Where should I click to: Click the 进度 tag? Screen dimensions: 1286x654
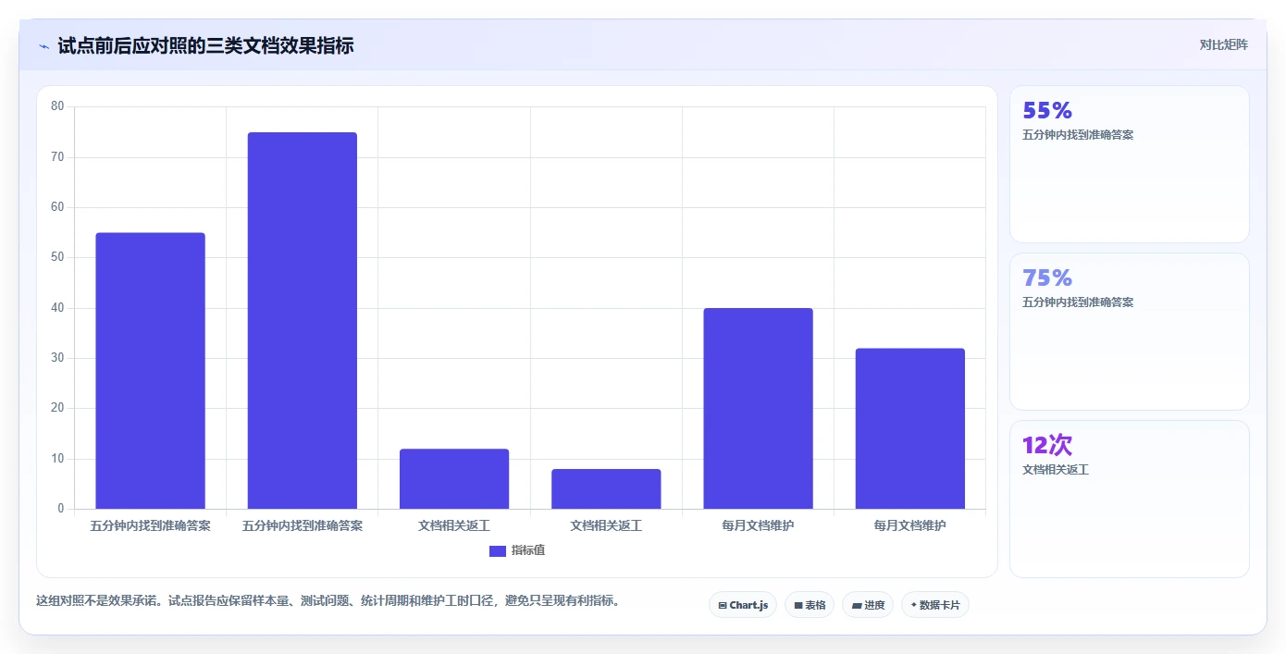click(x=868, y=605)
